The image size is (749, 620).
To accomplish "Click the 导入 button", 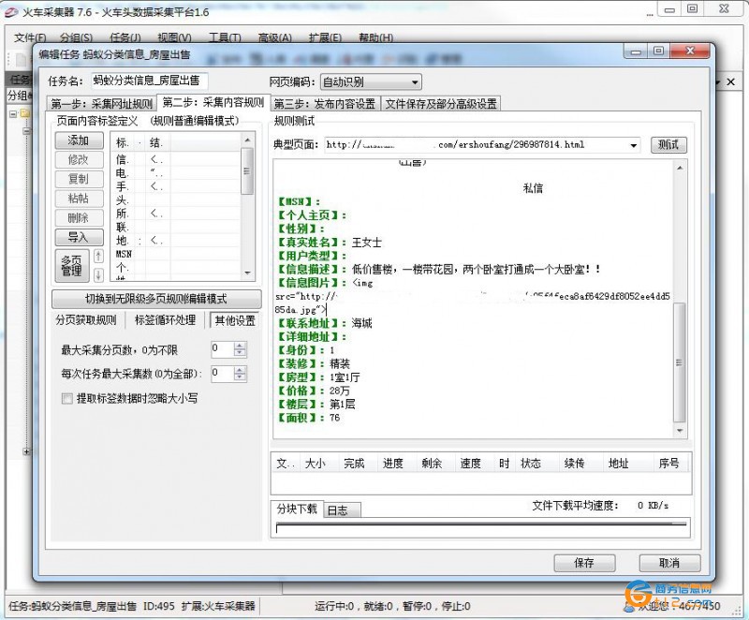I will (x=79, y=237).
